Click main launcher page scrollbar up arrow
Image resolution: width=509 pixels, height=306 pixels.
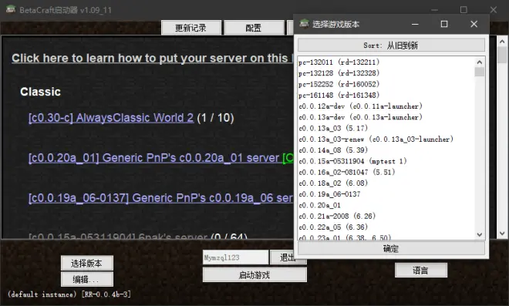(502, 42)
